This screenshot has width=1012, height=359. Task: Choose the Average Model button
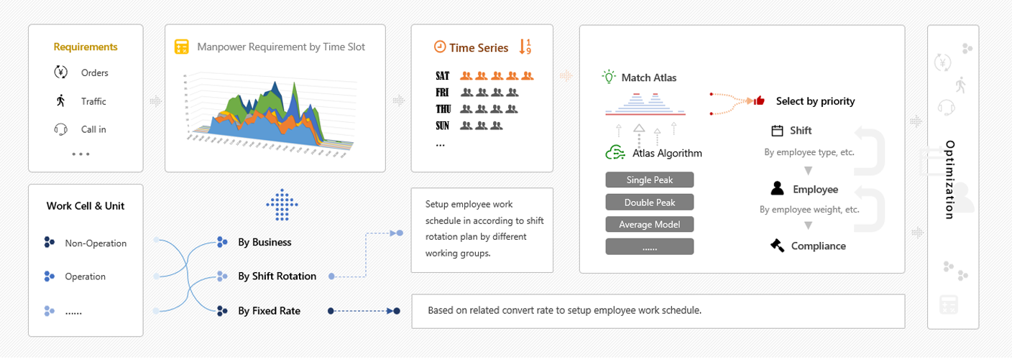coord(649,224)
